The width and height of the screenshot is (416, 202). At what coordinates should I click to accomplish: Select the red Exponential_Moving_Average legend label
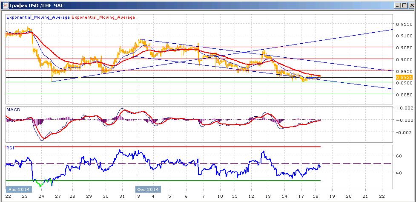click(x=103, y=17)
